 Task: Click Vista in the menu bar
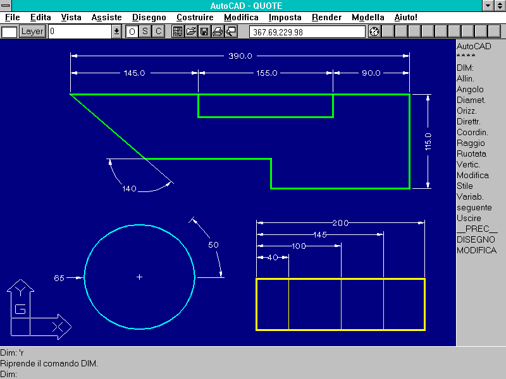pyautogui.click(x=71, y=18)
